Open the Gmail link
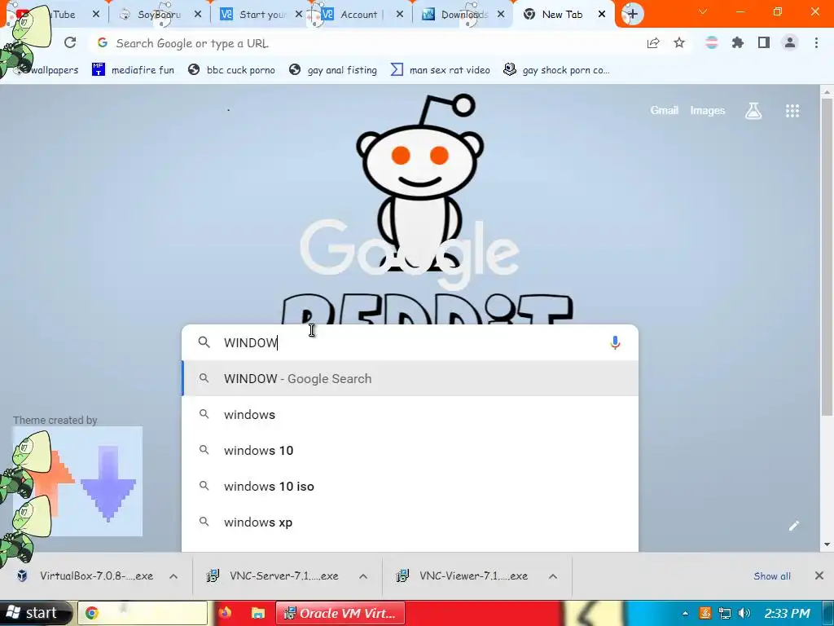 tap(665, 110)
